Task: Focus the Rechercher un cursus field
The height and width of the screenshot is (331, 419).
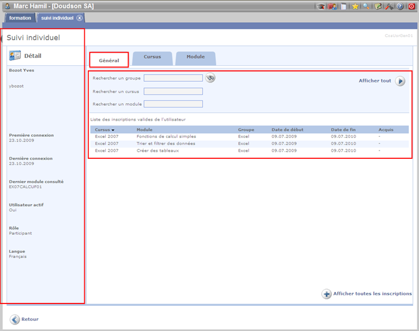Action: pos(173,91)
